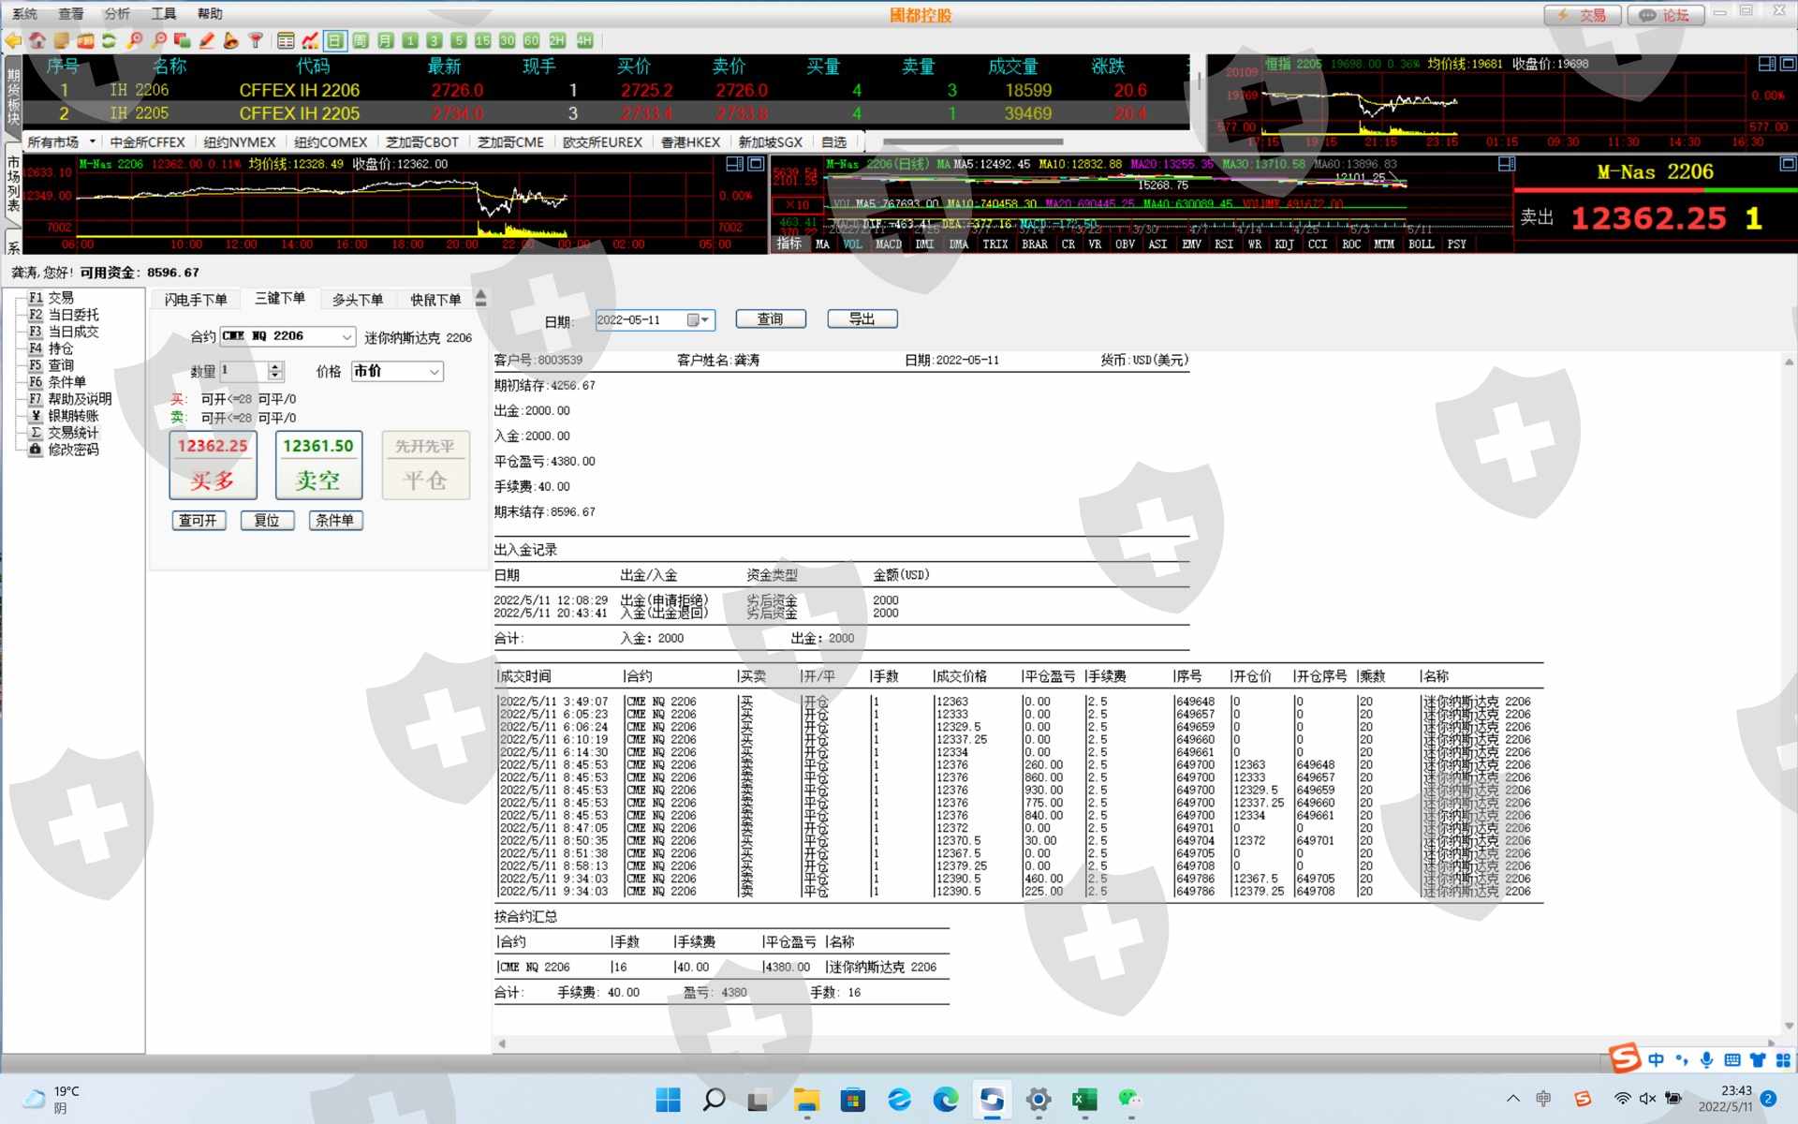The image size is (1798, 1124).
Task: Click the yellow back arrow icon
Action: click(13, 40)
